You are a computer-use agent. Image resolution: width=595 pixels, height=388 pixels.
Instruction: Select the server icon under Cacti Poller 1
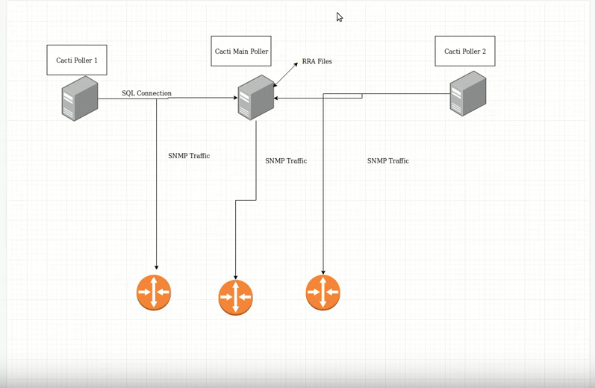tap(80, 98)
